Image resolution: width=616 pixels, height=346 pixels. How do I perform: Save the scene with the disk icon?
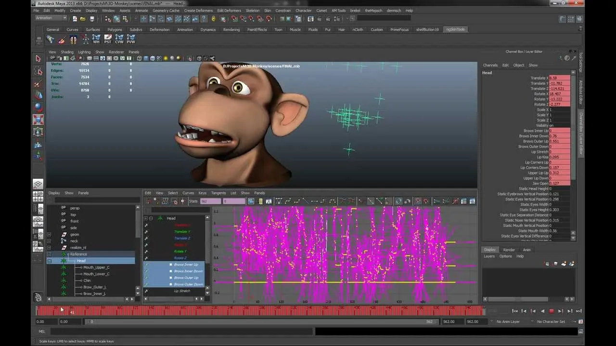click(92, 19)
